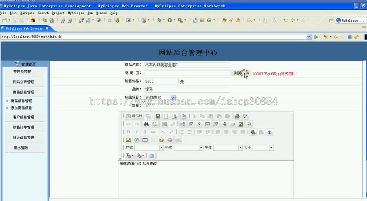Insert an image button with the editor icon
367x201 pixels.
241,124
